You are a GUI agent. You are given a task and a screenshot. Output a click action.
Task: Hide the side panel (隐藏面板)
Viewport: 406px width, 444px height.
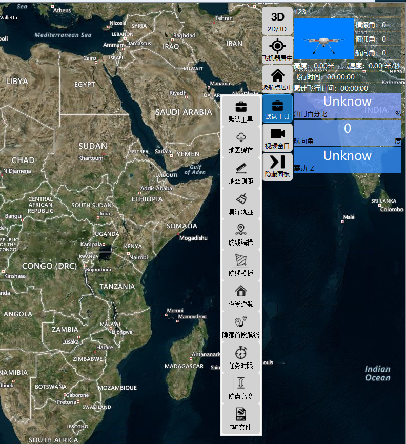pyautogui.click(x=277, y=167)
